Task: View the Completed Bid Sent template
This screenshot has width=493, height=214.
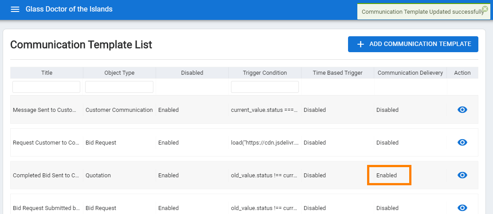Action: pyautogui.click(x=462, y=175)
